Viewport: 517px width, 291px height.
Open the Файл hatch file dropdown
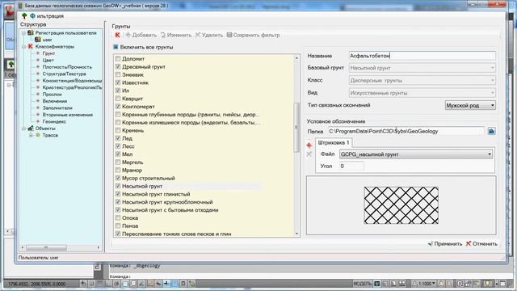click(416, 154)
